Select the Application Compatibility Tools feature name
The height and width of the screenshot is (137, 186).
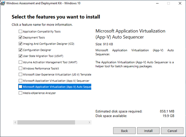pos(42,32)
